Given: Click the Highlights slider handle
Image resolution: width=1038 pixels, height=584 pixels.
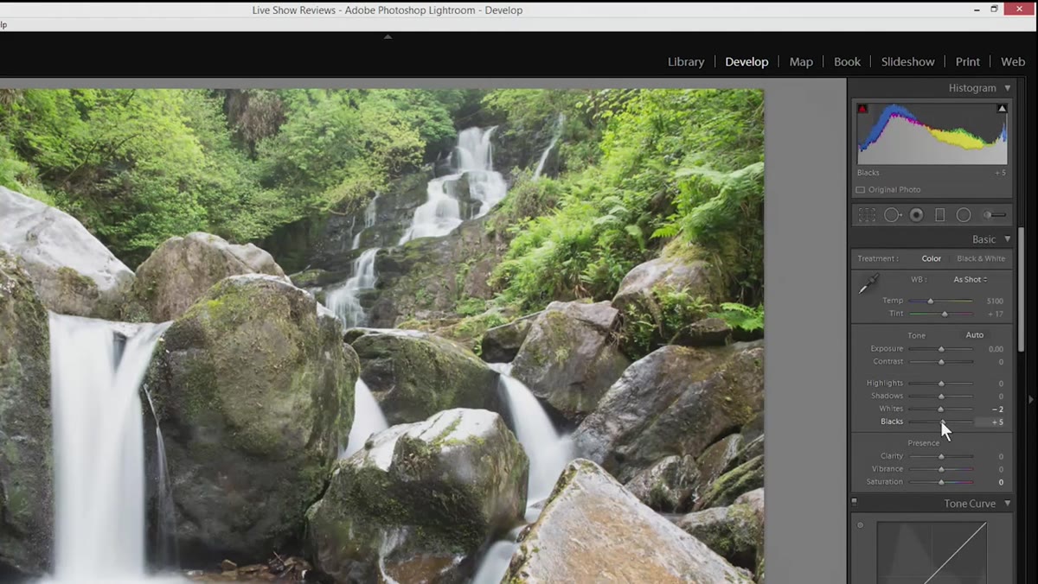Looking at the screenshot, I should click(941, 384).
